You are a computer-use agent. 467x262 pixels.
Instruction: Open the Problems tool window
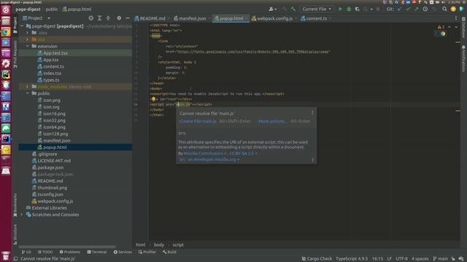[70, 252]
